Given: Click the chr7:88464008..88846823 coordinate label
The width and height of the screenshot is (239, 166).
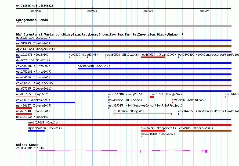Looking at the screenshot, I should pos(35,6).
